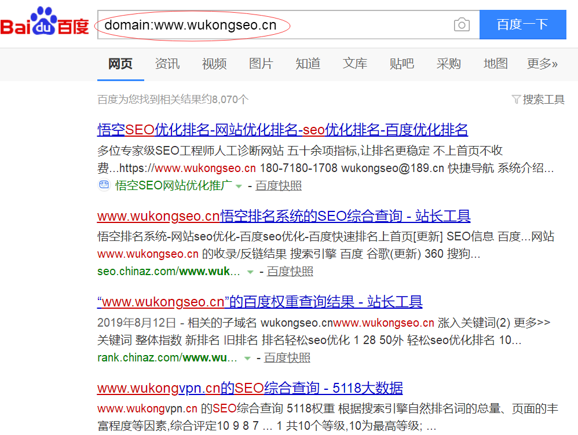Open the 采购 tab

[449, 64]
